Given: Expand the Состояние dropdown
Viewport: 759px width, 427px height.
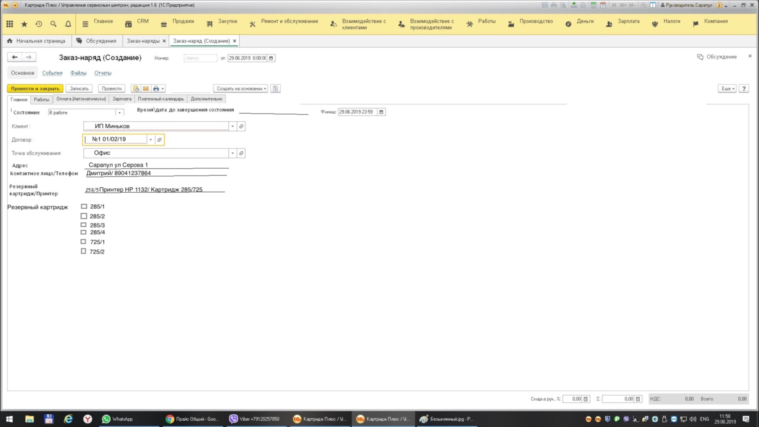Looking at the screenshot, I should [119, 113].
